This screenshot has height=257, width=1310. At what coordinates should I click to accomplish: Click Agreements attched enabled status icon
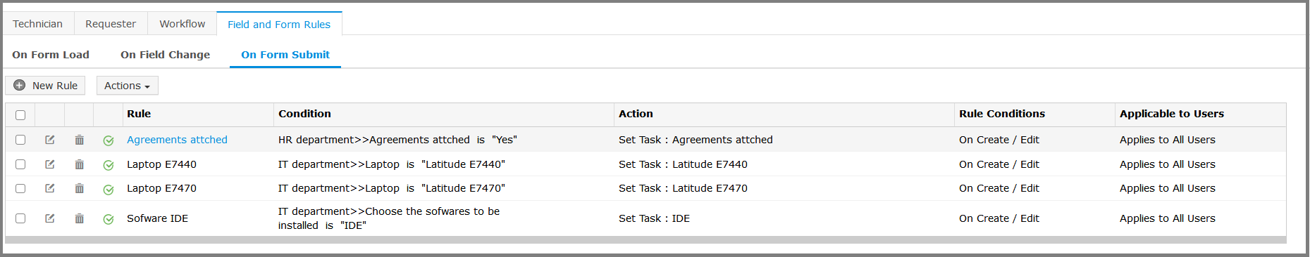pyautogui.click(x=109, y=140)
